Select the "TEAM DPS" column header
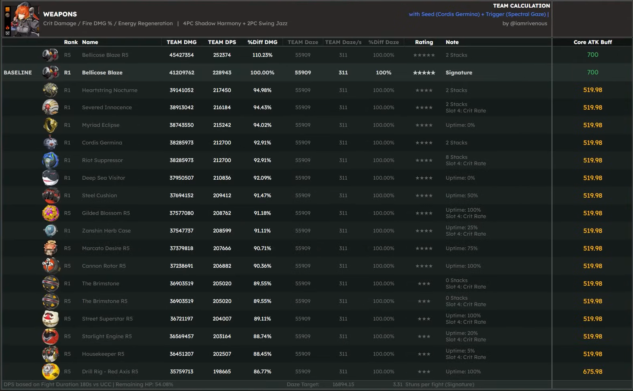The width and height of the screenshot is (633, 391). [x=222, y=42]
